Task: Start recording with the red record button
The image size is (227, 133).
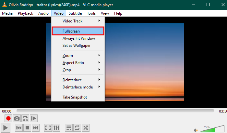Action: 8,118
